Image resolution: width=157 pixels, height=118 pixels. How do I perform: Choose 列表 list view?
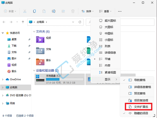click(105, 46)
